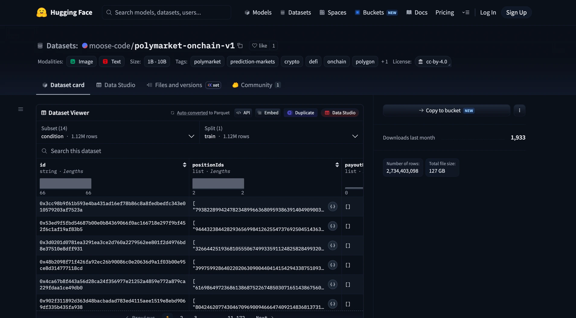576x318 pixels.
Task: Filter by the Image modality tag
Action: 82,62
